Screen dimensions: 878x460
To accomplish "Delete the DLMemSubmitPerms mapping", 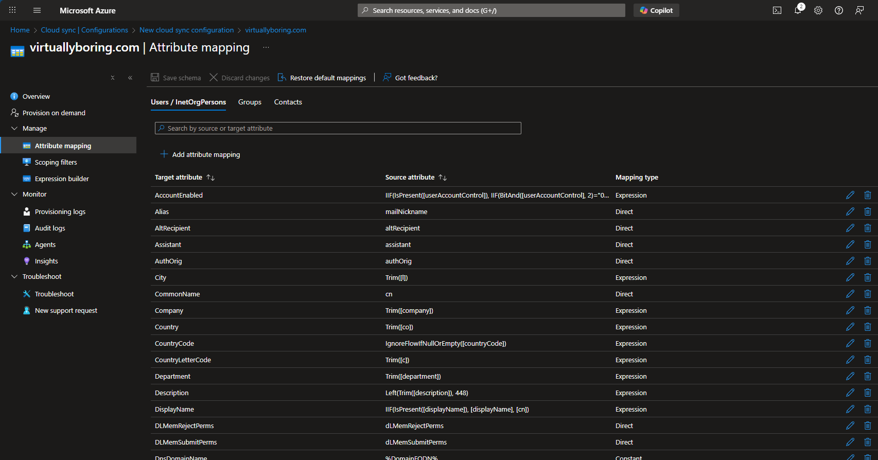I will pos(868,442).
